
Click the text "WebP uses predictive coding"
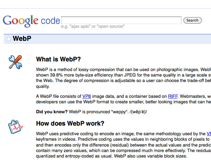65,134
